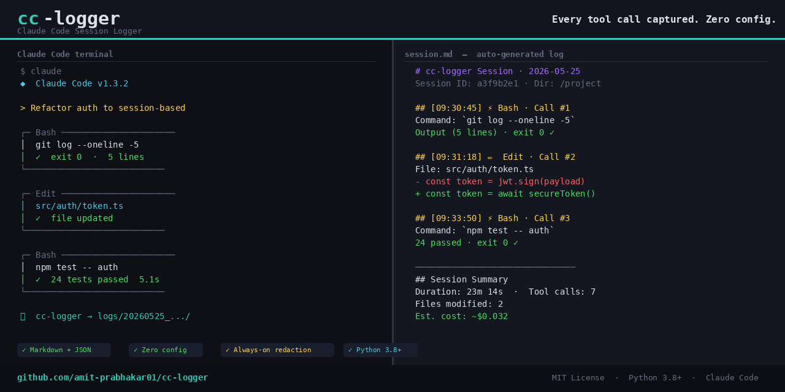785x392 pixels.
Task: Click 'Command: `git log --oneline -5`' in the log
Action: [495, 121]
